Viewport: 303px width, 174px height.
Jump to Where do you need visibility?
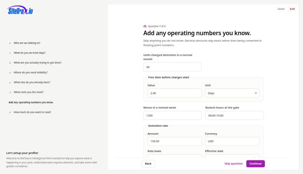pyautogui.click(x=31, y=73)
